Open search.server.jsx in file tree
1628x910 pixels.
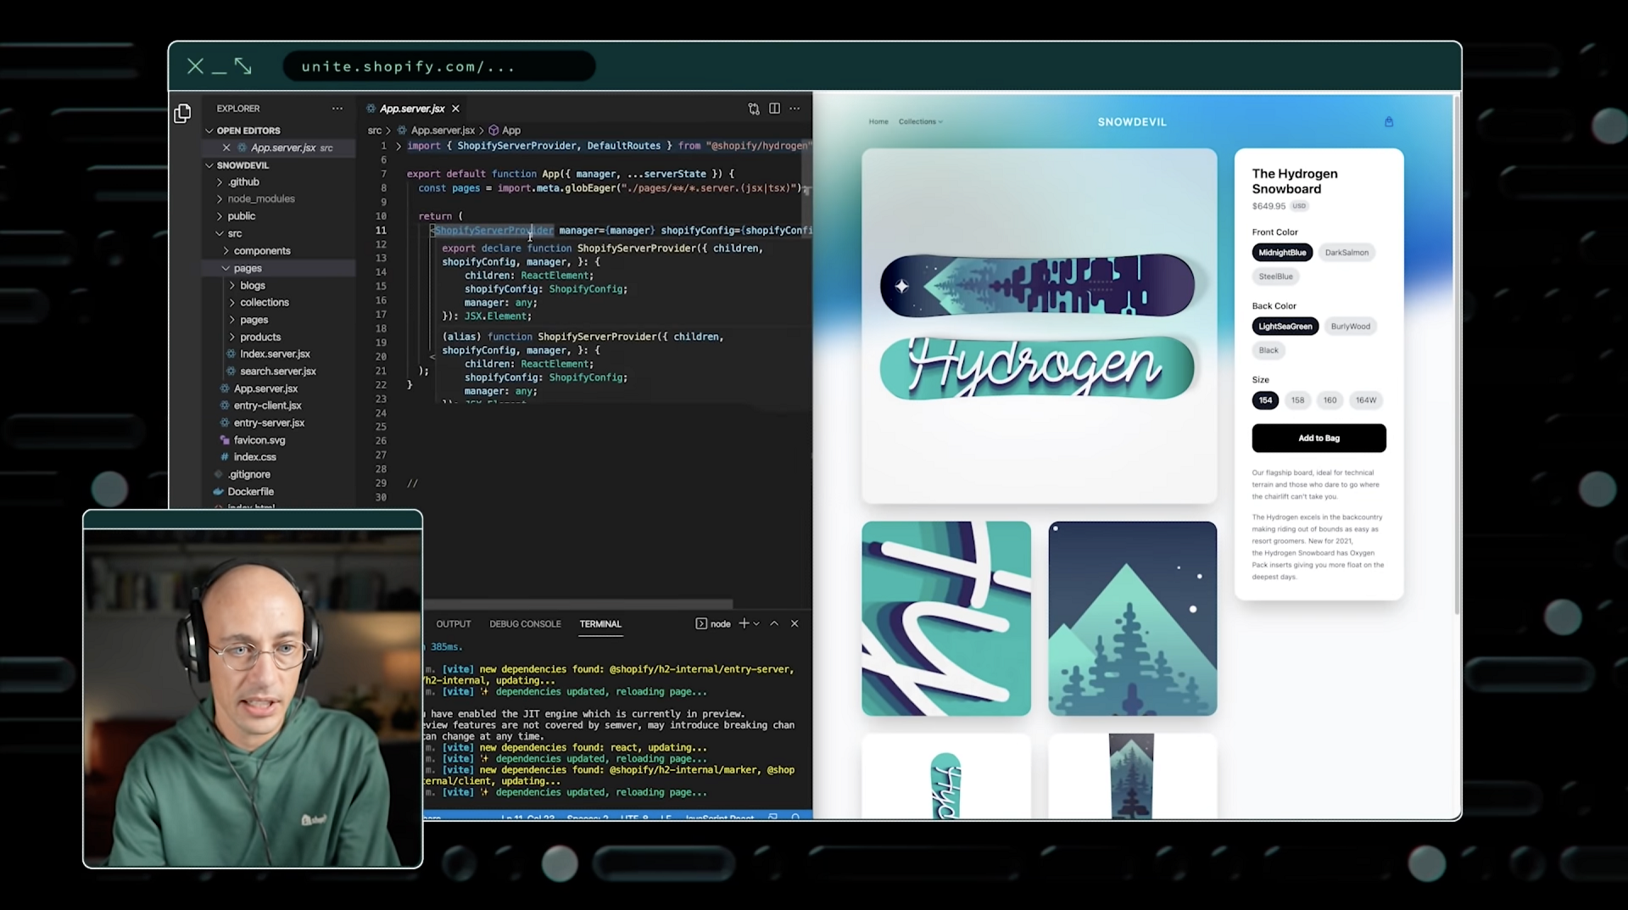coord(278,371)
